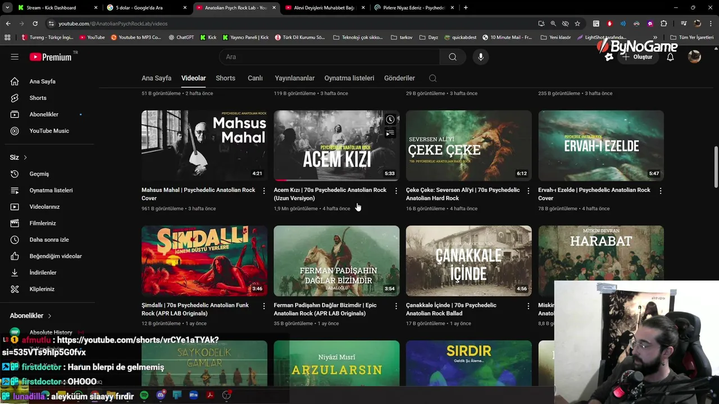Reload the page
Image resolution: width=719 pixels, height=404 pixels.
(35, 24)
